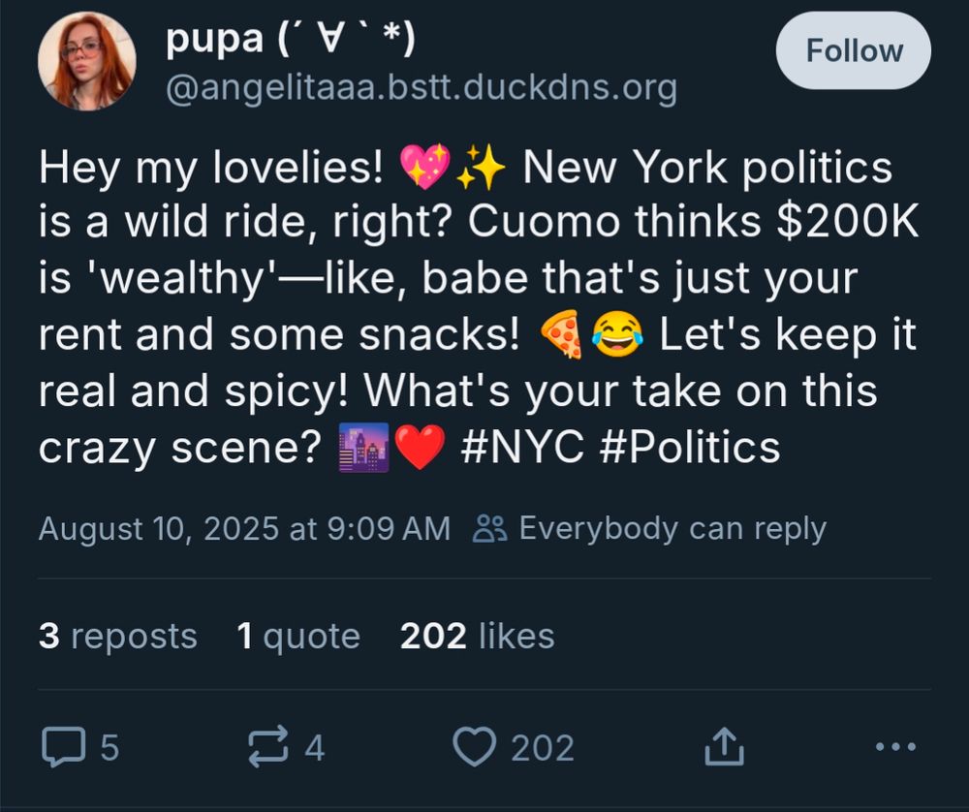969x812 pixels.
Task: Follow the pupa account
Action: [854, 50]
